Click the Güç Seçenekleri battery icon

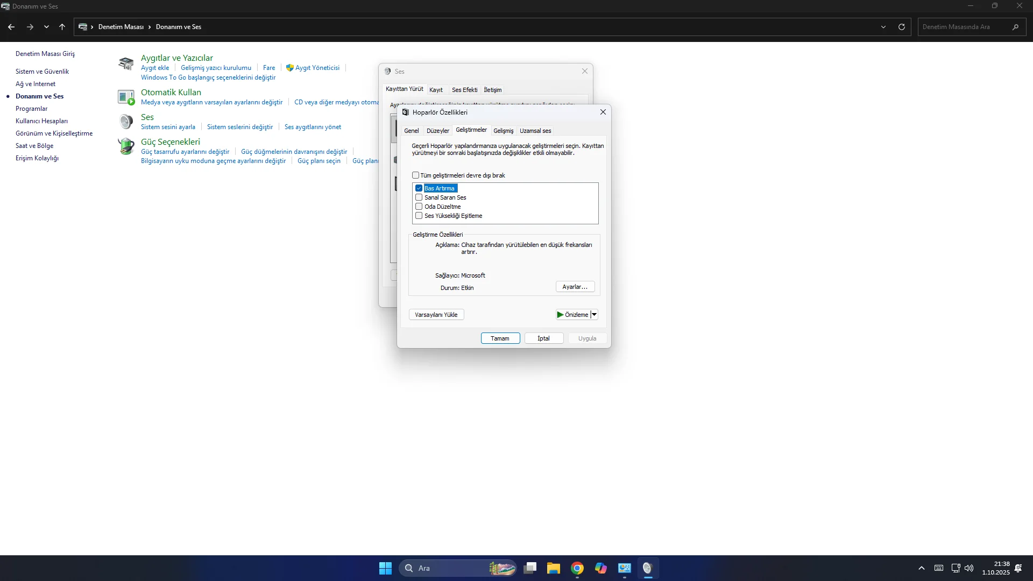126,146
